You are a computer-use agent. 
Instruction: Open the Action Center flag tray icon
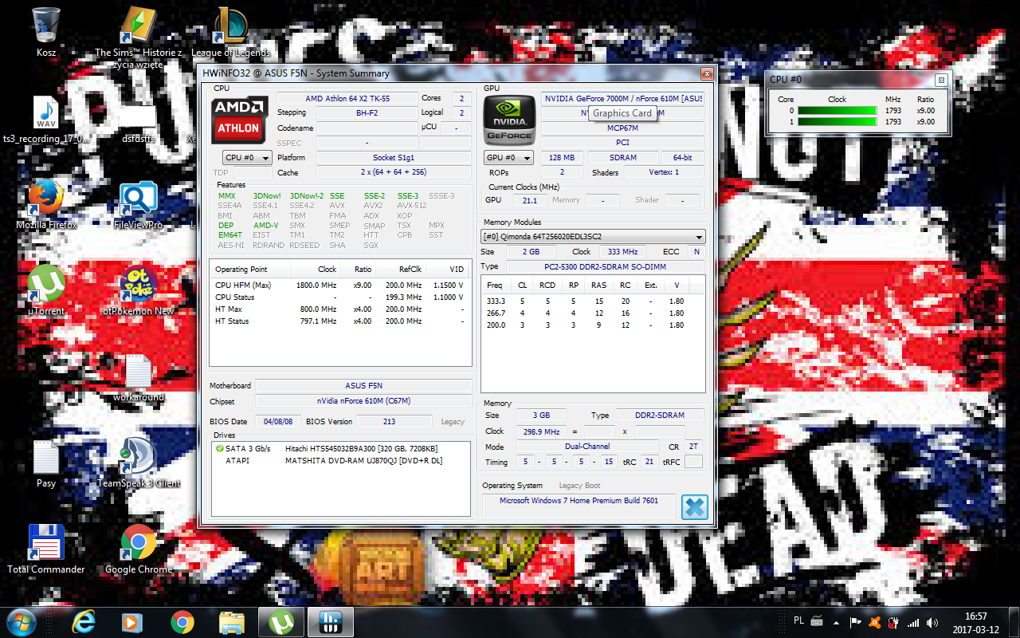pos(856,622)
